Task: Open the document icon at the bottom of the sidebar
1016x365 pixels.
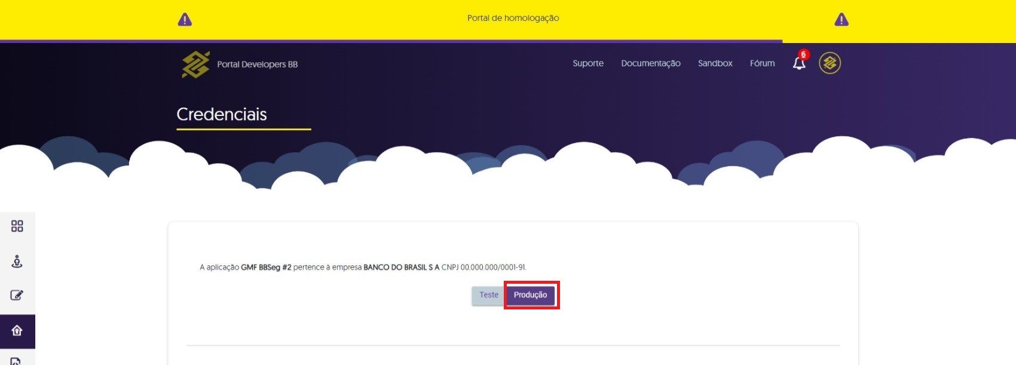Action: (x=16, y=361)
